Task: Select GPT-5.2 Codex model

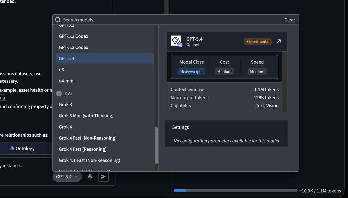Action: [x=105, y=36]
